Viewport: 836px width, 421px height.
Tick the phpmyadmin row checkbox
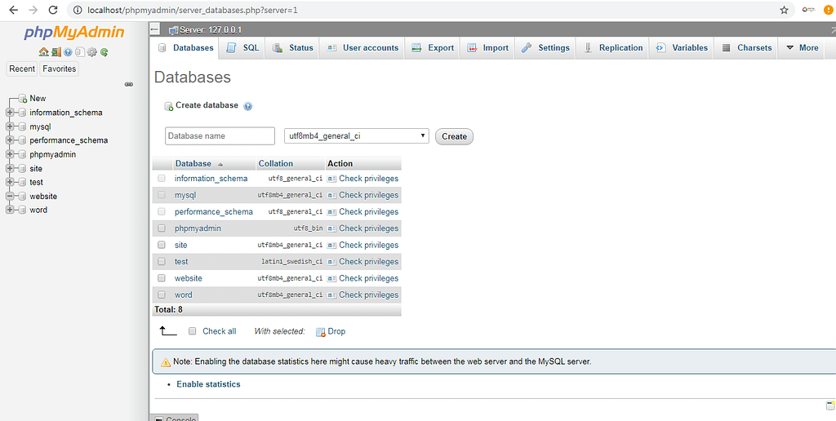pos(162,228)
